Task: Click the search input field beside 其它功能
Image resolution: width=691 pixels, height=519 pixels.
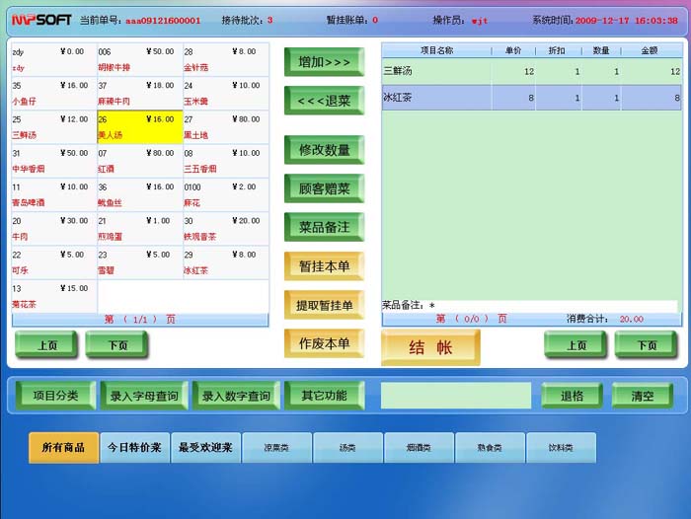Action: 455,396
